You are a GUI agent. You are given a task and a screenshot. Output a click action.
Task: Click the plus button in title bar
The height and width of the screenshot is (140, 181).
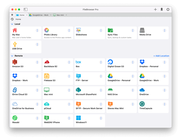pos(155,10)
